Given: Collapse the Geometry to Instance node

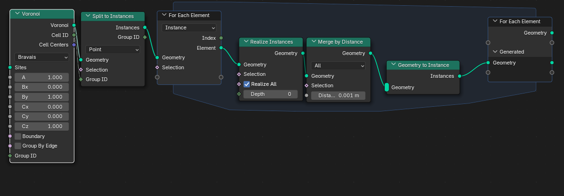Looking at the screenshot, I should coord(394,65).
